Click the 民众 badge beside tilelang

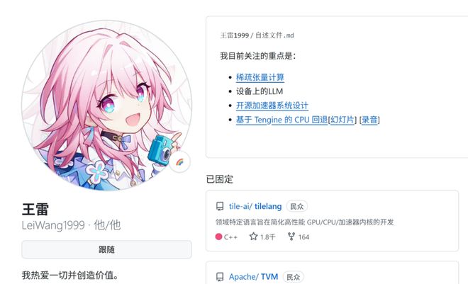[296, 206]
